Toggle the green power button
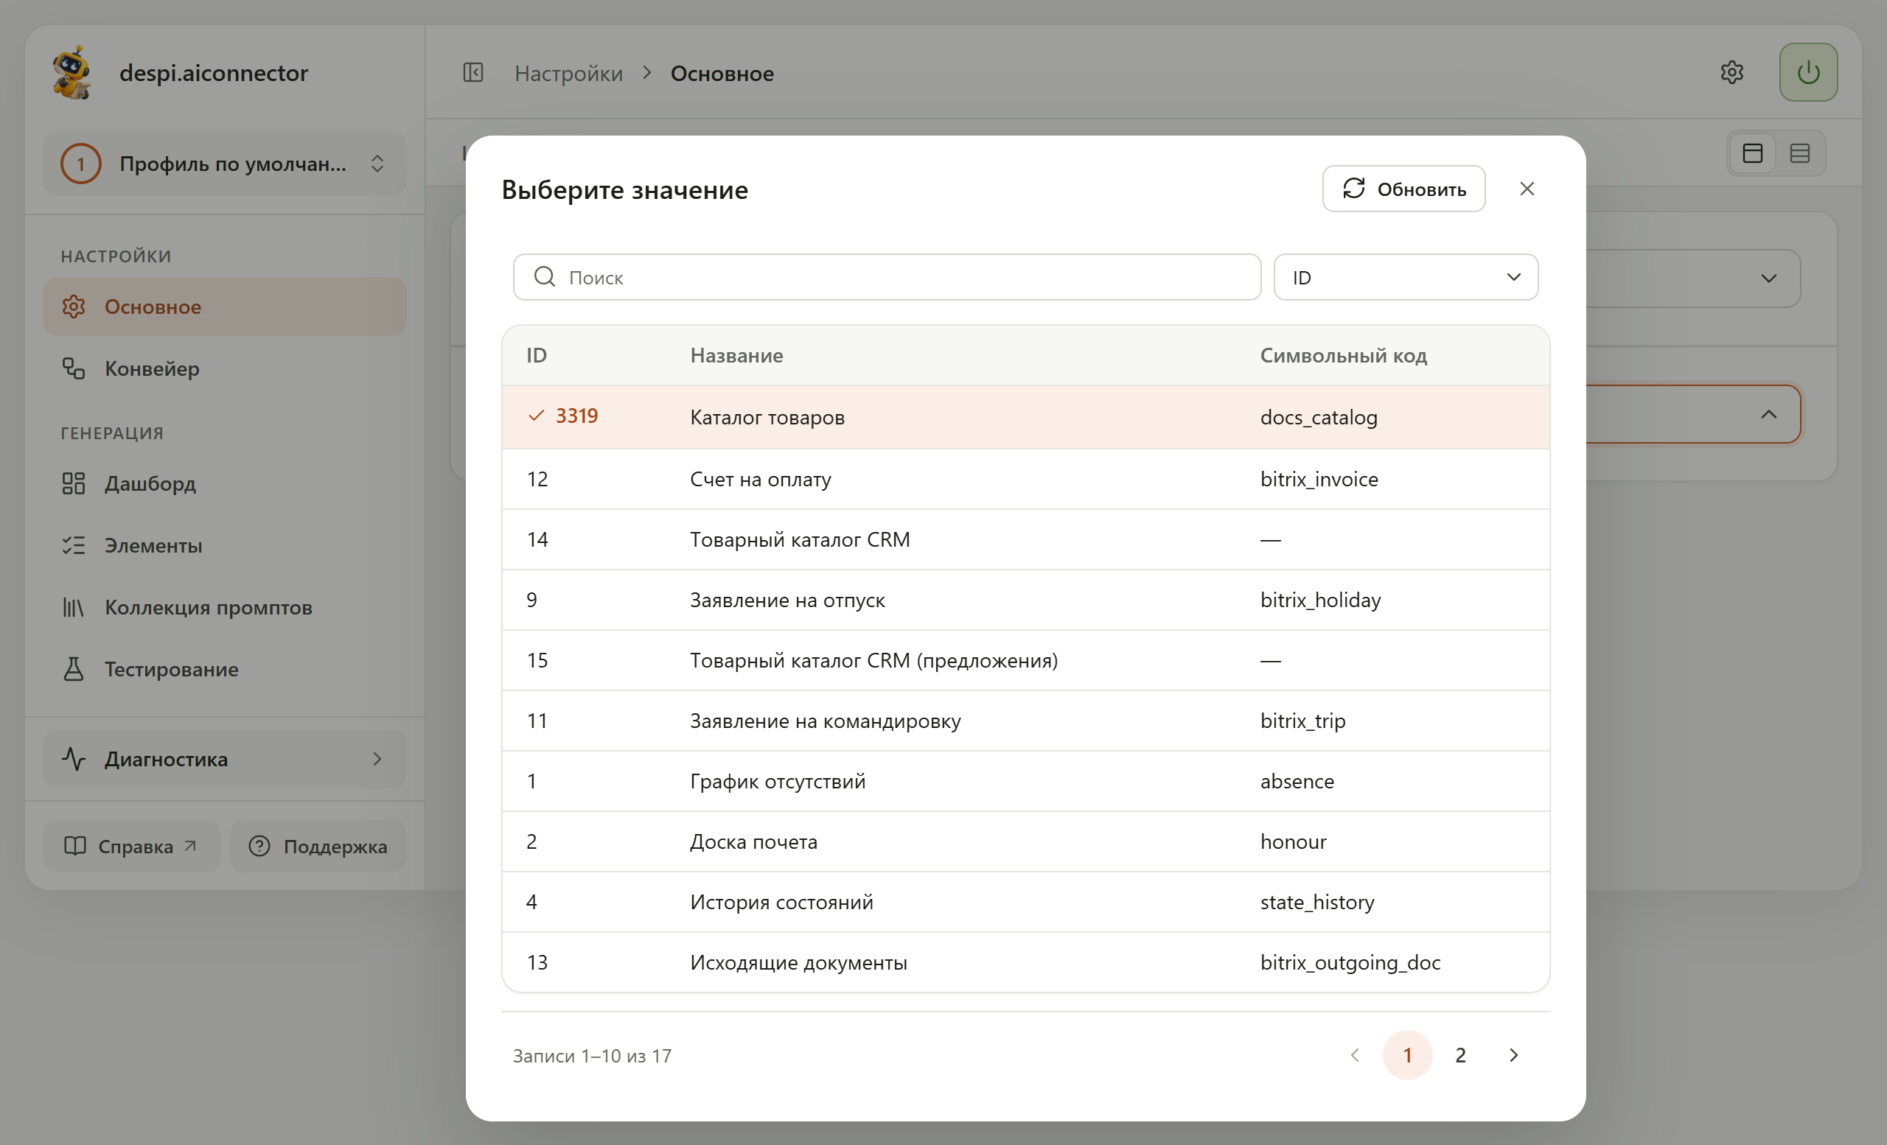The width and height of the screenshot is (1887, 1145). [x=1808, y=73]
